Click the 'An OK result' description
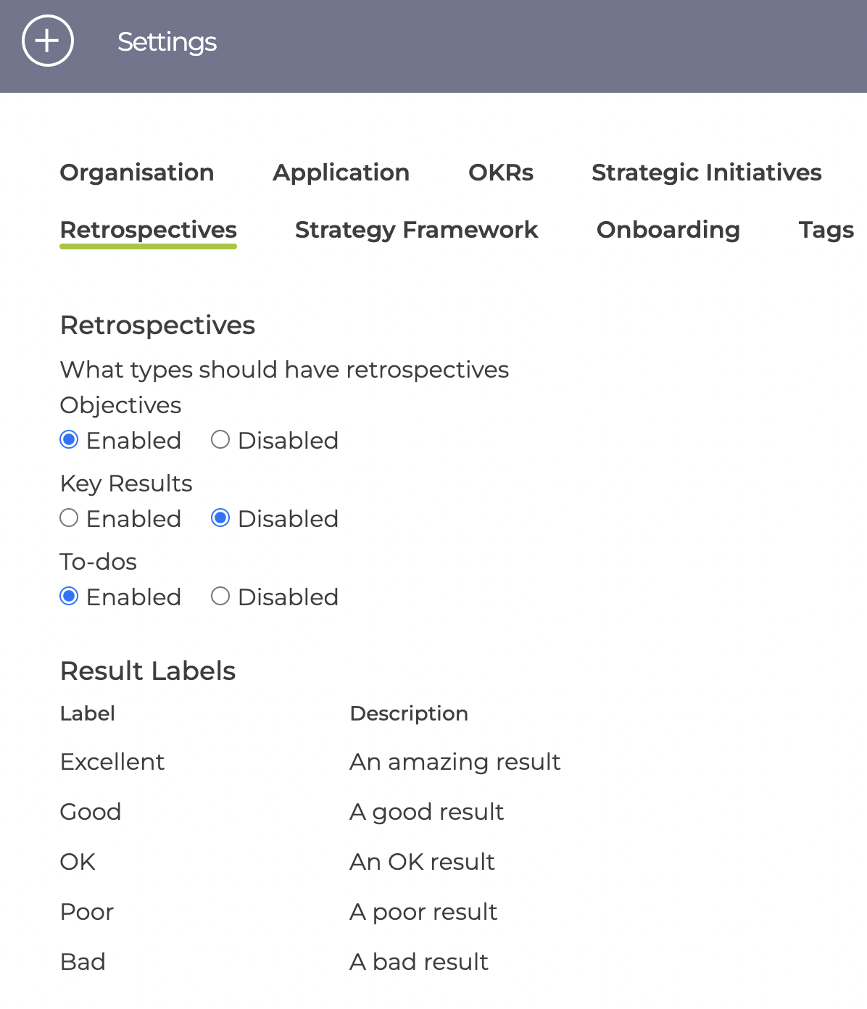This screenshot has height=1009, width=867. click(x=422, y=862)
